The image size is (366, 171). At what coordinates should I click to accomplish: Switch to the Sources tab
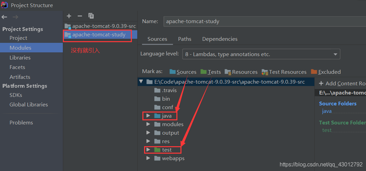(x=157, y=39)
